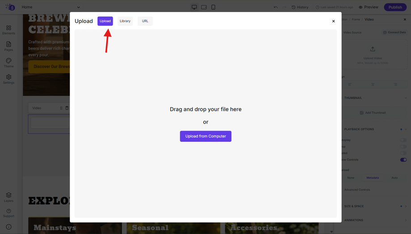Image resolution: width=411 pixels, height=234 pixels.
Task: Toggle the Loop switch
Action: click(x=403, y=147)
